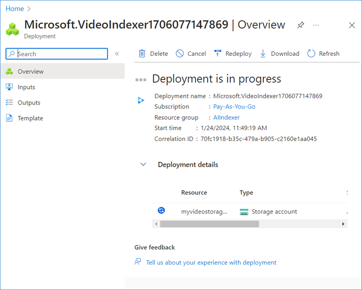Click the Delete button label

click(159, 54)
